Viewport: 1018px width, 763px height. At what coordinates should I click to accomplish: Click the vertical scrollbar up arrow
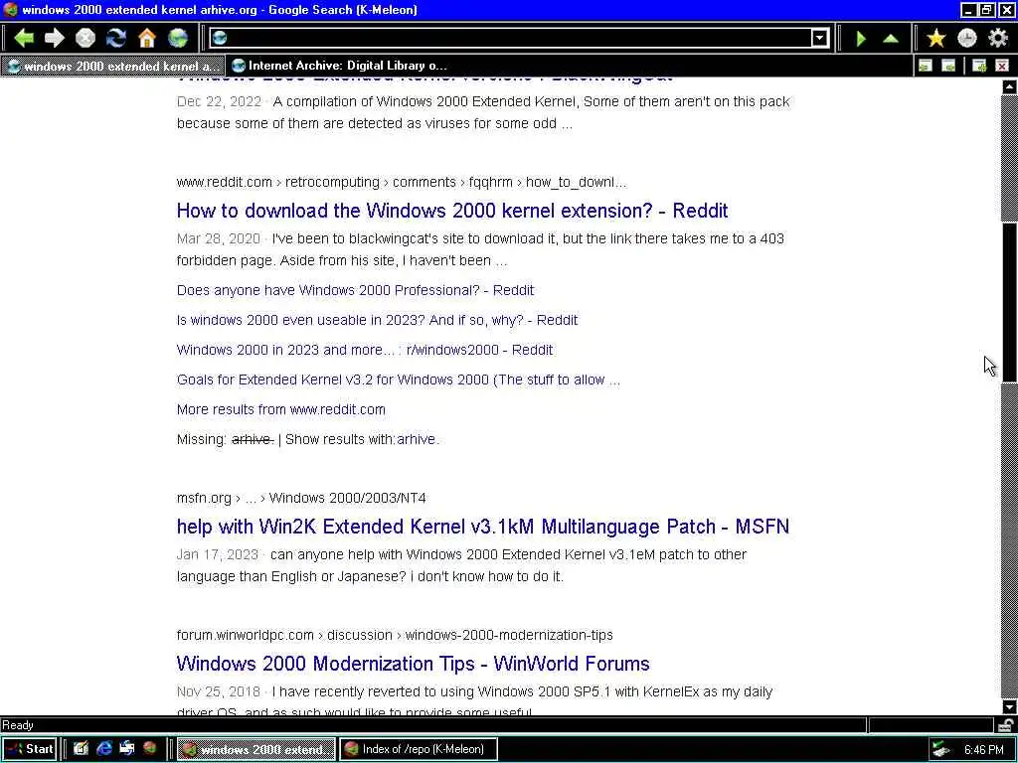1009,86
